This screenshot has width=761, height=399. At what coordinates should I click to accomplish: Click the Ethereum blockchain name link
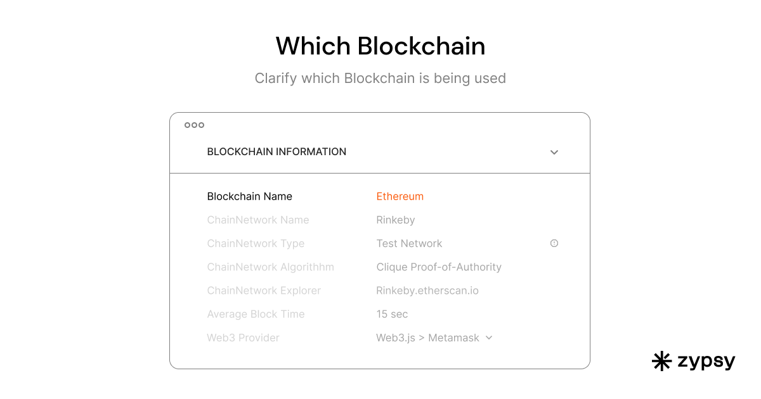[x=400, y=196]
